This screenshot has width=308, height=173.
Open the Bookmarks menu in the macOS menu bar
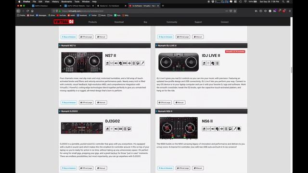(66, 1)
